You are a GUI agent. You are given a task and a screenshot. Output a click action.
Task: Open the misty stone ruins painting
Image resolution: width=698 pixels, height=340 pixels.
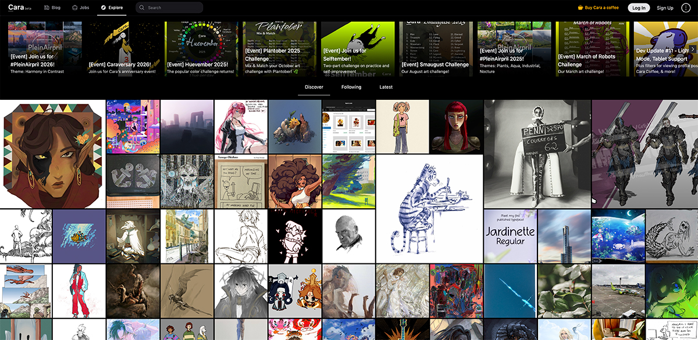187,126
